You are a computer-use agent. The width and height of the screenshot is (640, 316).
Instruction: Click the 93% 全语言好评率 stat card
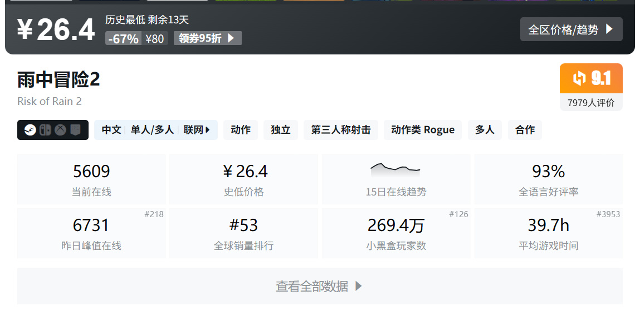tap(549, 179)
